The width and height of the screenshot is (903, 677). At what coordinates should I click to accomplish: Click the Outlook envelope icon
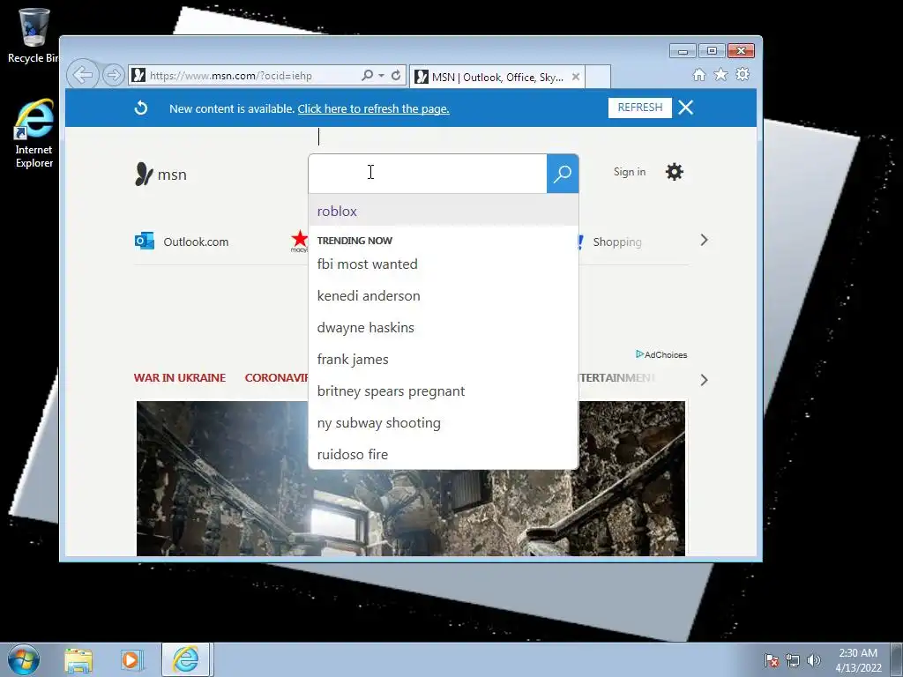click(144, 241)
